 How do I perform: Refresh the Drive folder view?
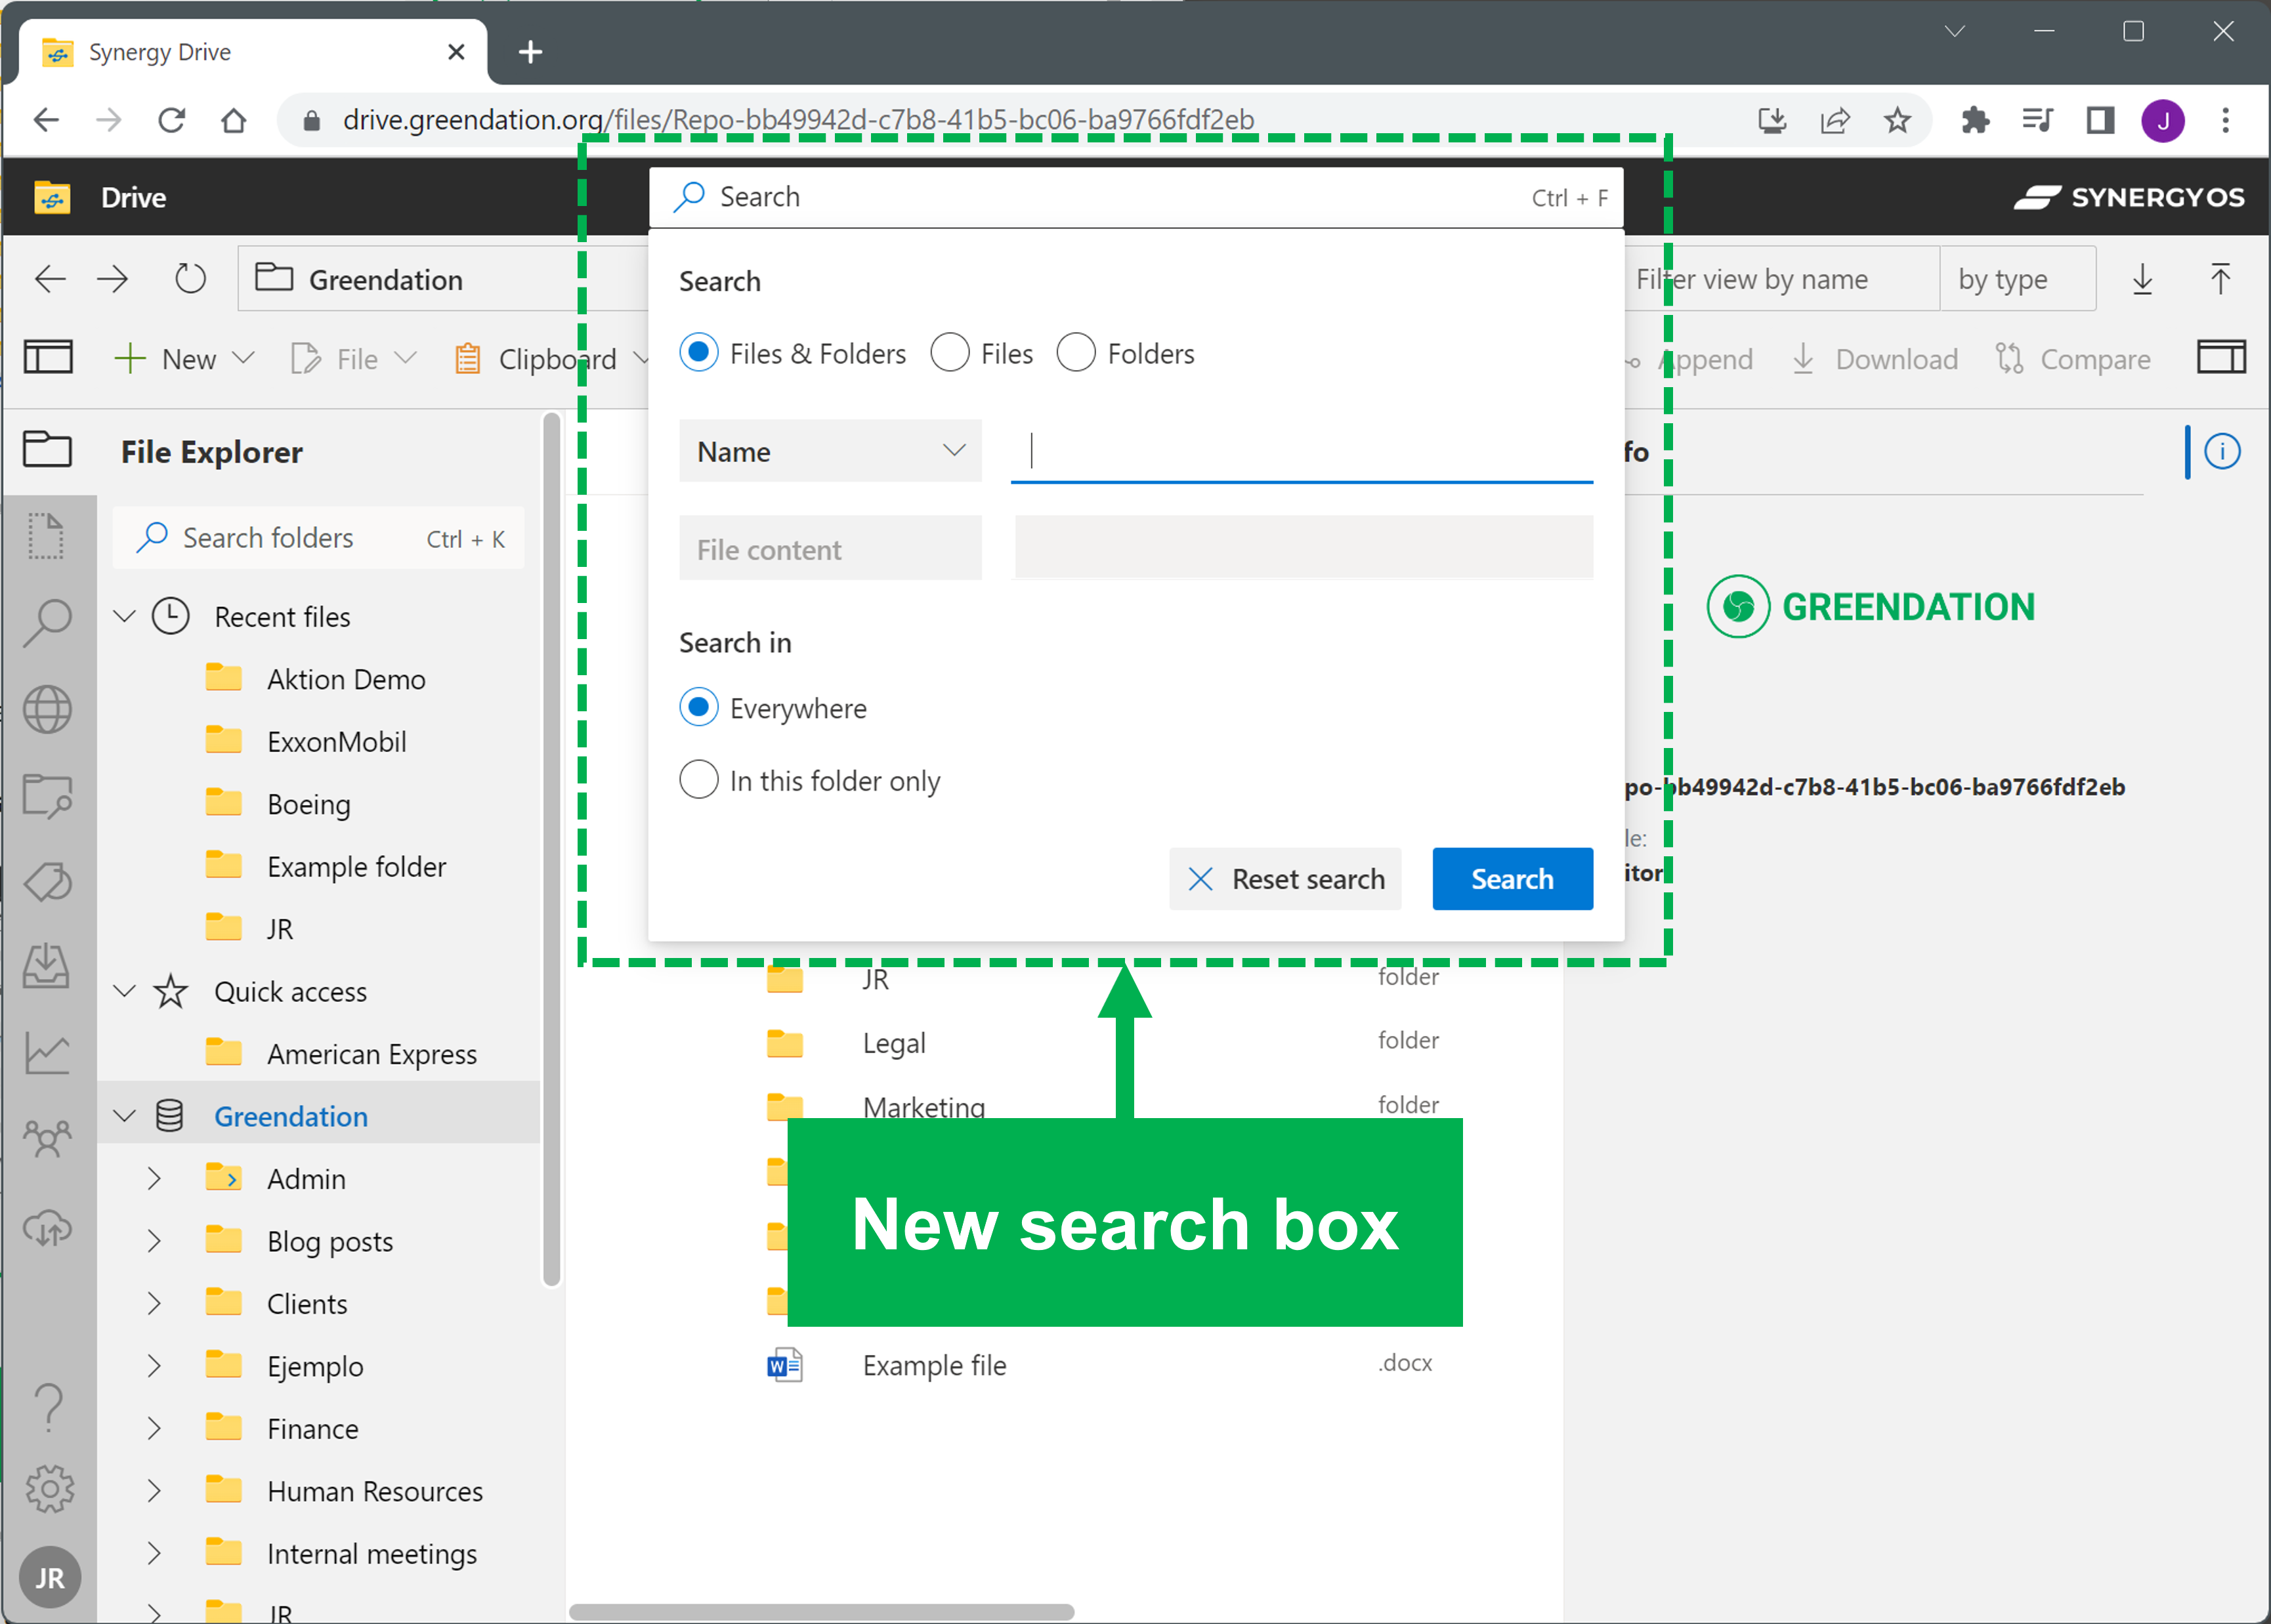pos(190,278)
